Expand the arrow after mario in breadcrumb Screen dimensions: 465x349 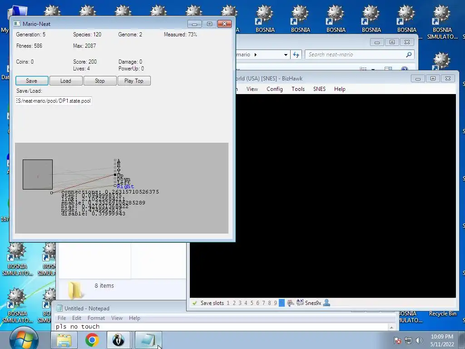(256, 55)
